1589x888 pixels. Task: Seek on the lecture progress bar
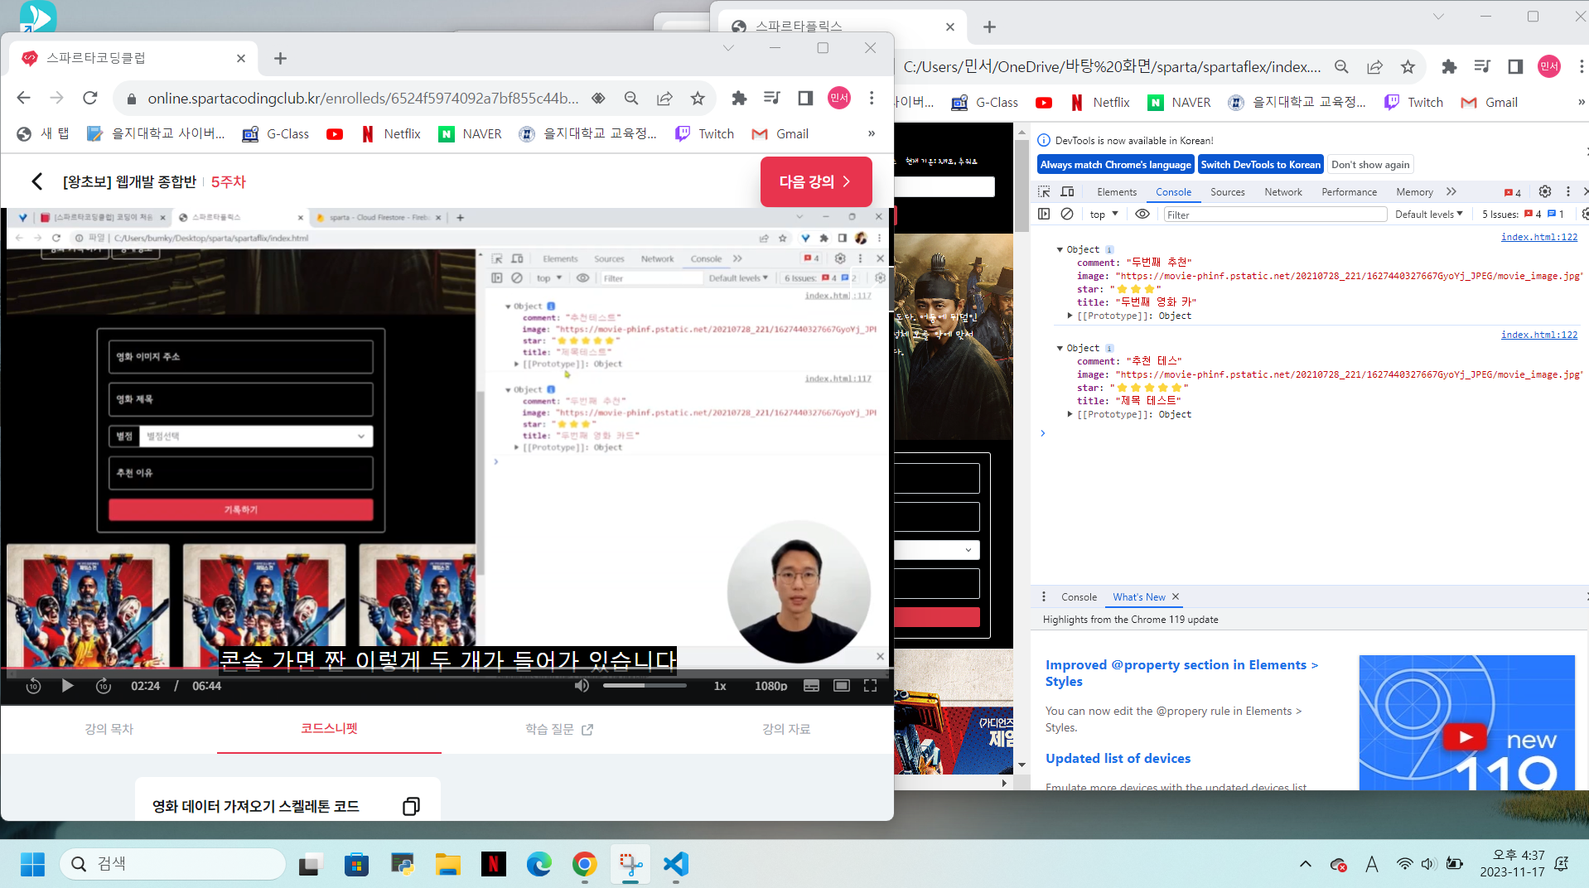[447, 668]
